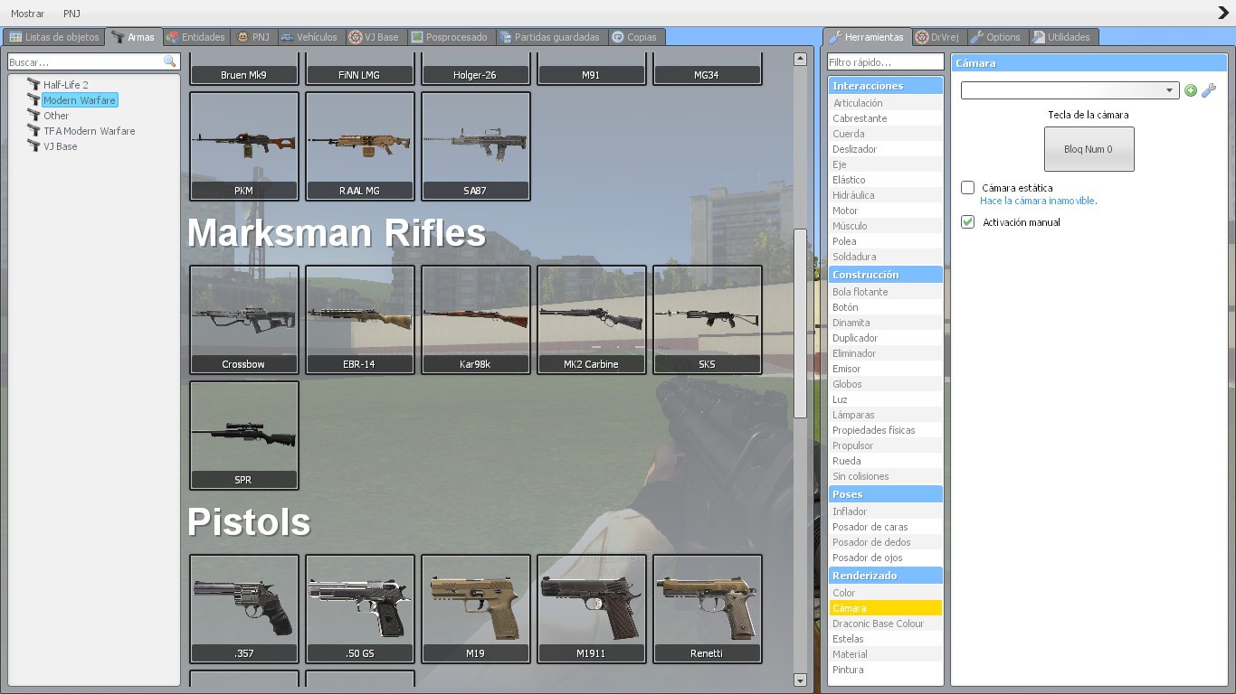Screen dimensions: 1236x694
Task: Click the arrow icon at top right
Action: 1223,13
